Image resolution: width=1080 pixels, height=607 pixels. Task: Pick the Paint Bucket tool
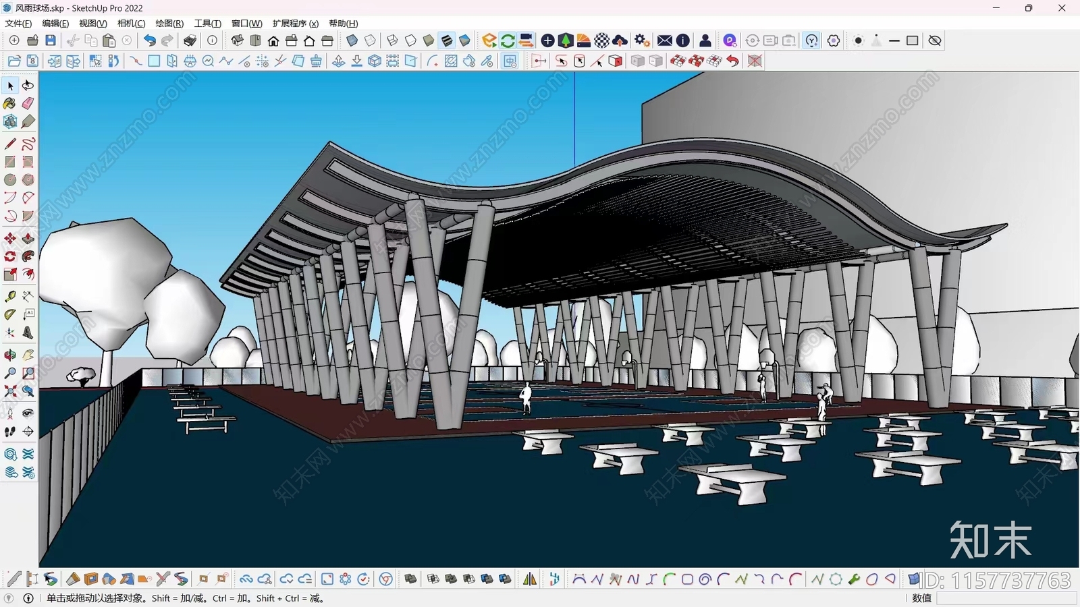[10, 104]
